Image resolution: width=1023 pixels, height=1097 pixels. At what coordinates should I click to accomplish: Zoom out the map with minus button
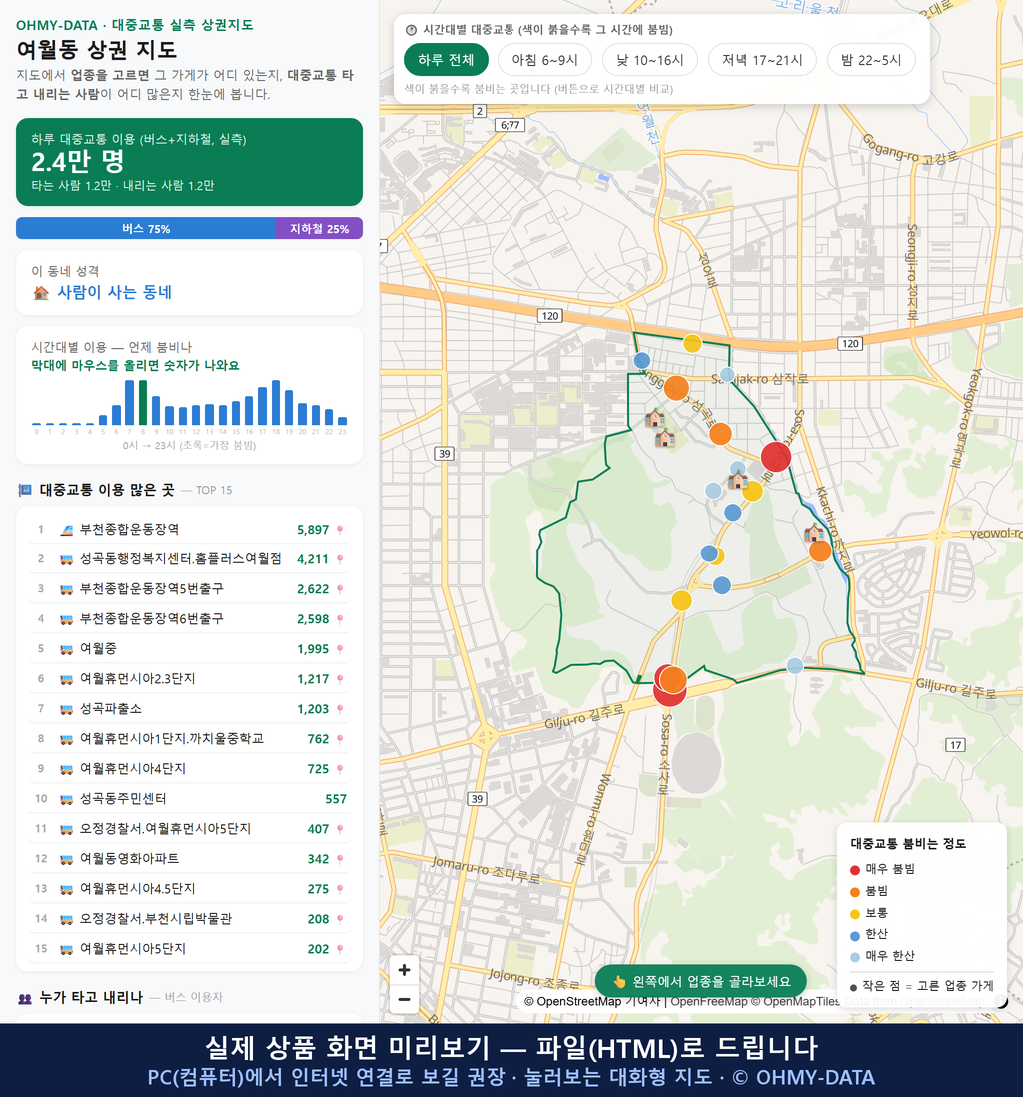(x=404, y=999)
